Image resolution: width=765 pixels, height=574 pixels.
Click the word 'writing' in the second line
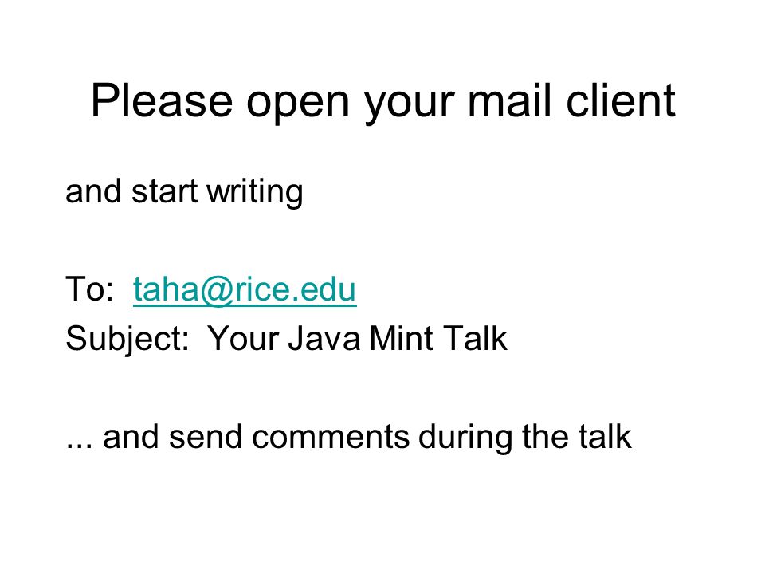(255, 193)
